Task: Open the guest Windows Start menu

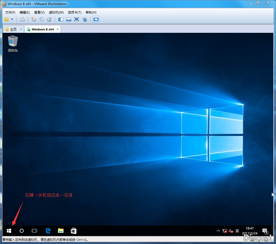Action: [x=9, y=231]
